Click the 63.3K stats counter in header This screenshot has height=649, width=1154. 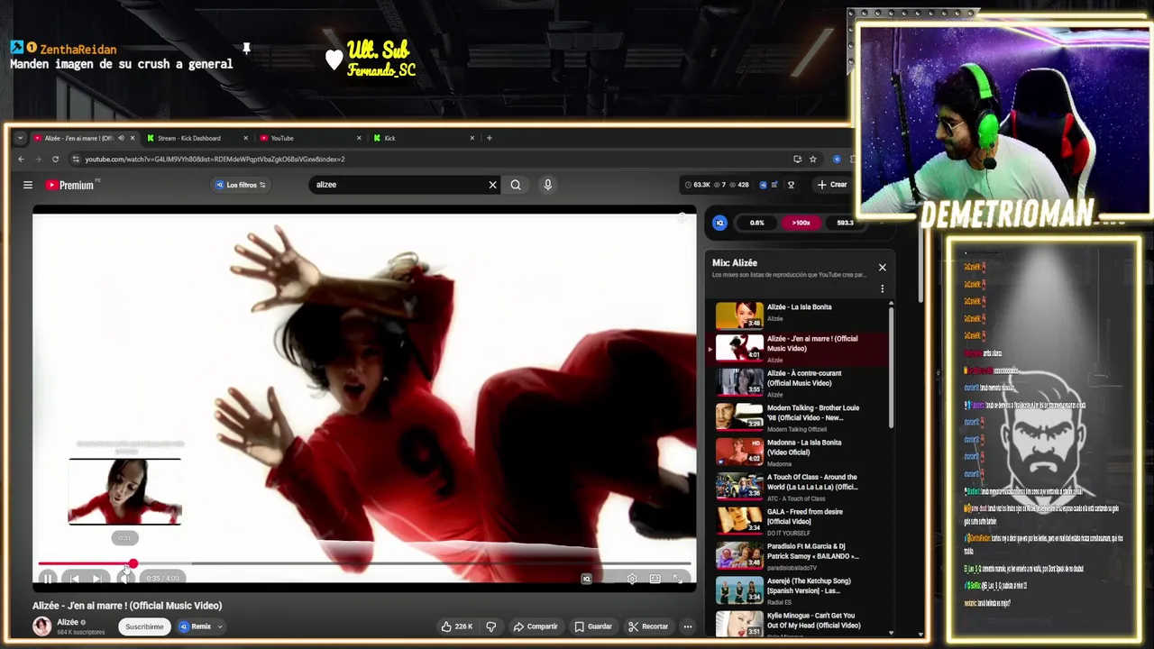[698, 185]
